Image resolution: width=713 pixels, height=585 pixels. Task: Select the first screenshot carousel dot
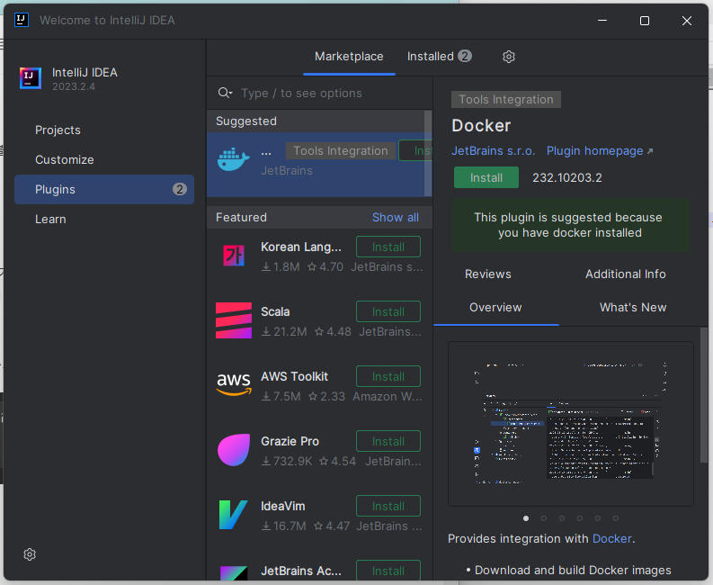tap(526, 518)
